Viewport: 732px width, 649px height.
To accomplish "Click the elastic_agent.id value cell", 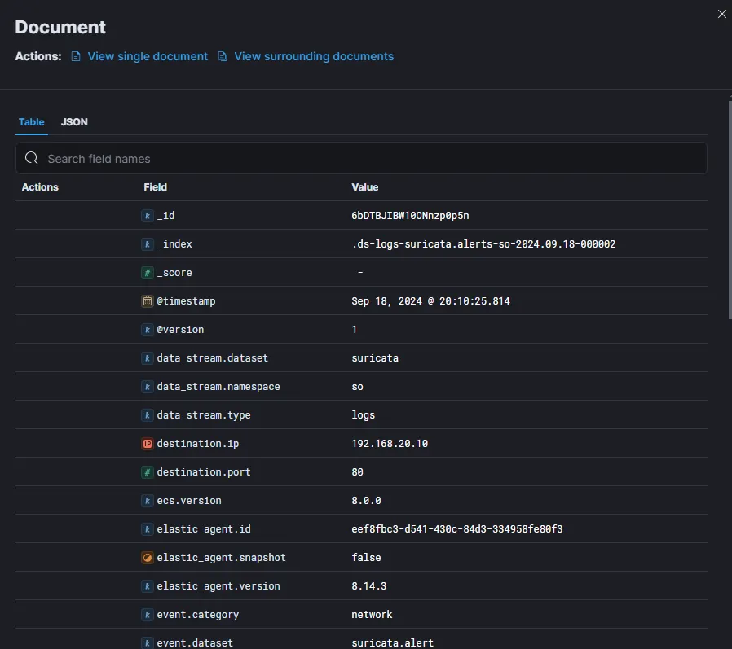I will pos(456,529).
